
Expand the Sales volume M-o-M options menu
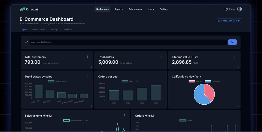(124, 115)
